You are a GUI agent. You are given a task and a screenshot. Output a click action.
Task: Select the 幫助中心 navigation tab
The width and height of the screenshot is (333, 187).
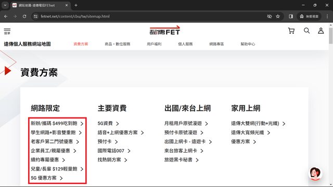(x=248, y=44)
